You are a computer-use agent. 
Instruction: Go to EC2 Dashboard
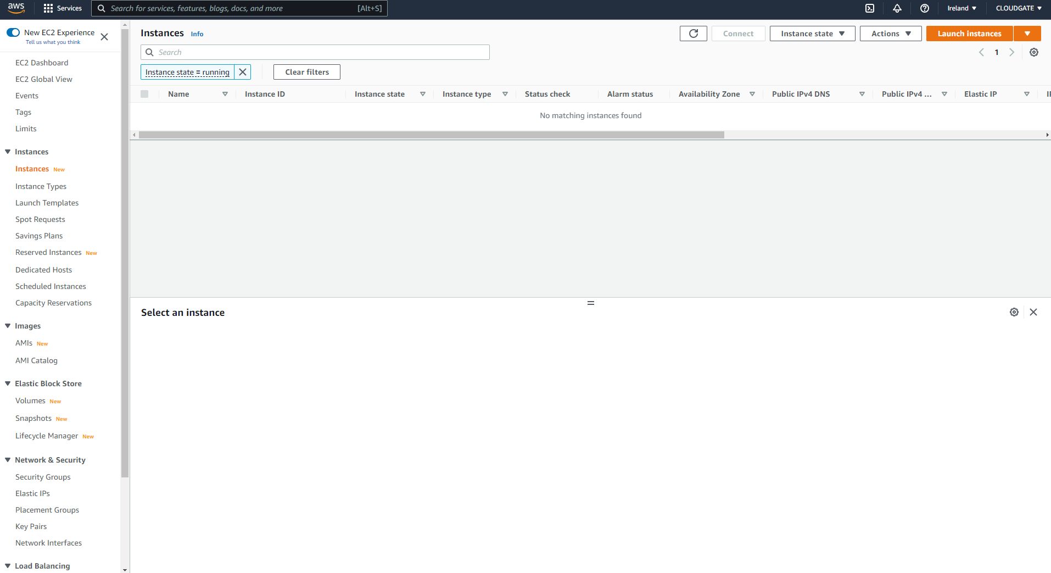coord(42,63)
